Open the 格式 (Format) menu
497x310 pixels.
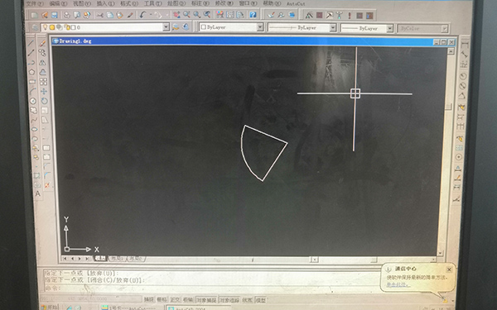[129, 3]
